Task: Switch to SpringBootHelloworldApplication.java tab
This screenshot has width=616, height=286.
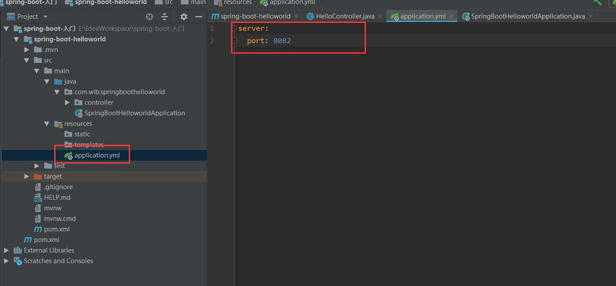Action: click(x=528, y=16)
